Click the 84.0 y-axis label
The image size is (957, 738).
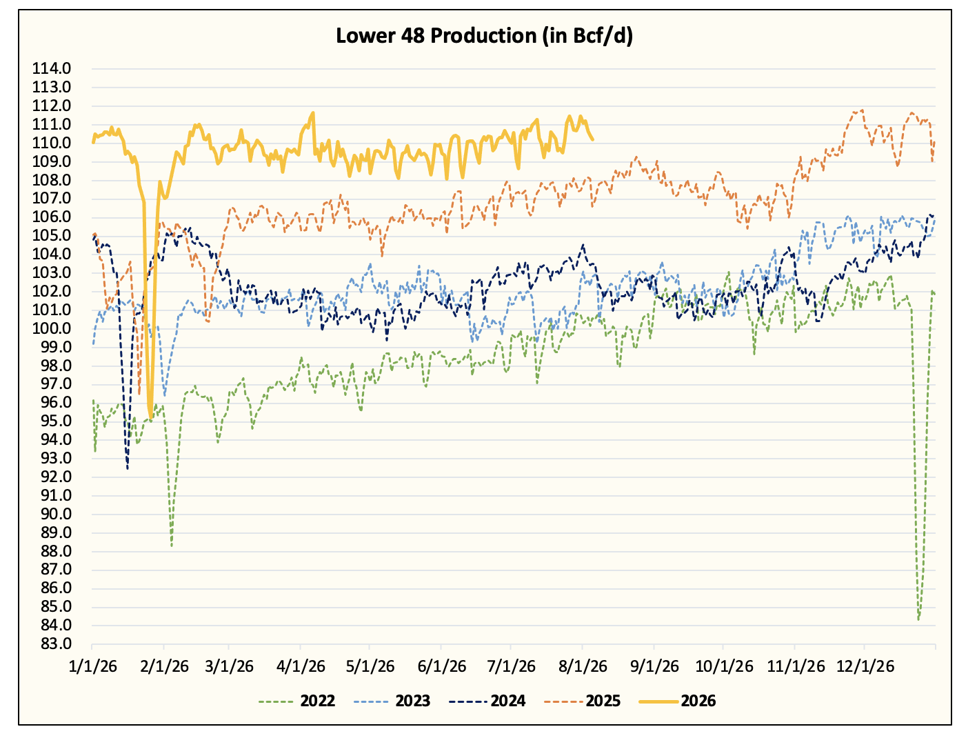pyautogui.click(x=55, y=626)
